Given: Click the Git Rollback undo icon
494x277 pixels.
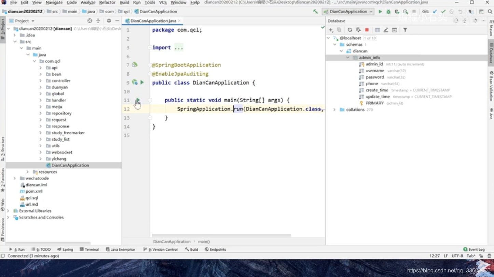Looking at the screenshot, I should [x=460, y=12].
